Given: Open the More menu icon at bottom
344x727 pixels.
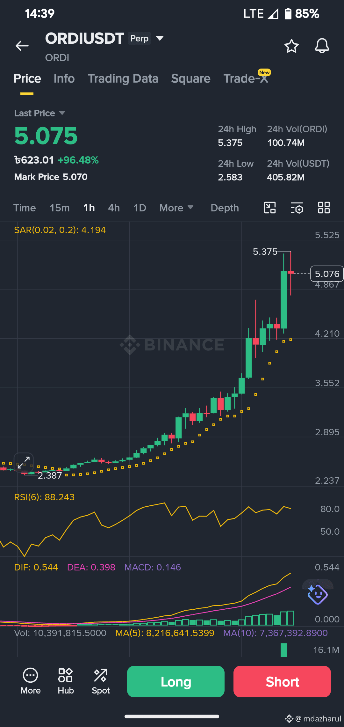Looking at the screenshot, I should [31, 681].
